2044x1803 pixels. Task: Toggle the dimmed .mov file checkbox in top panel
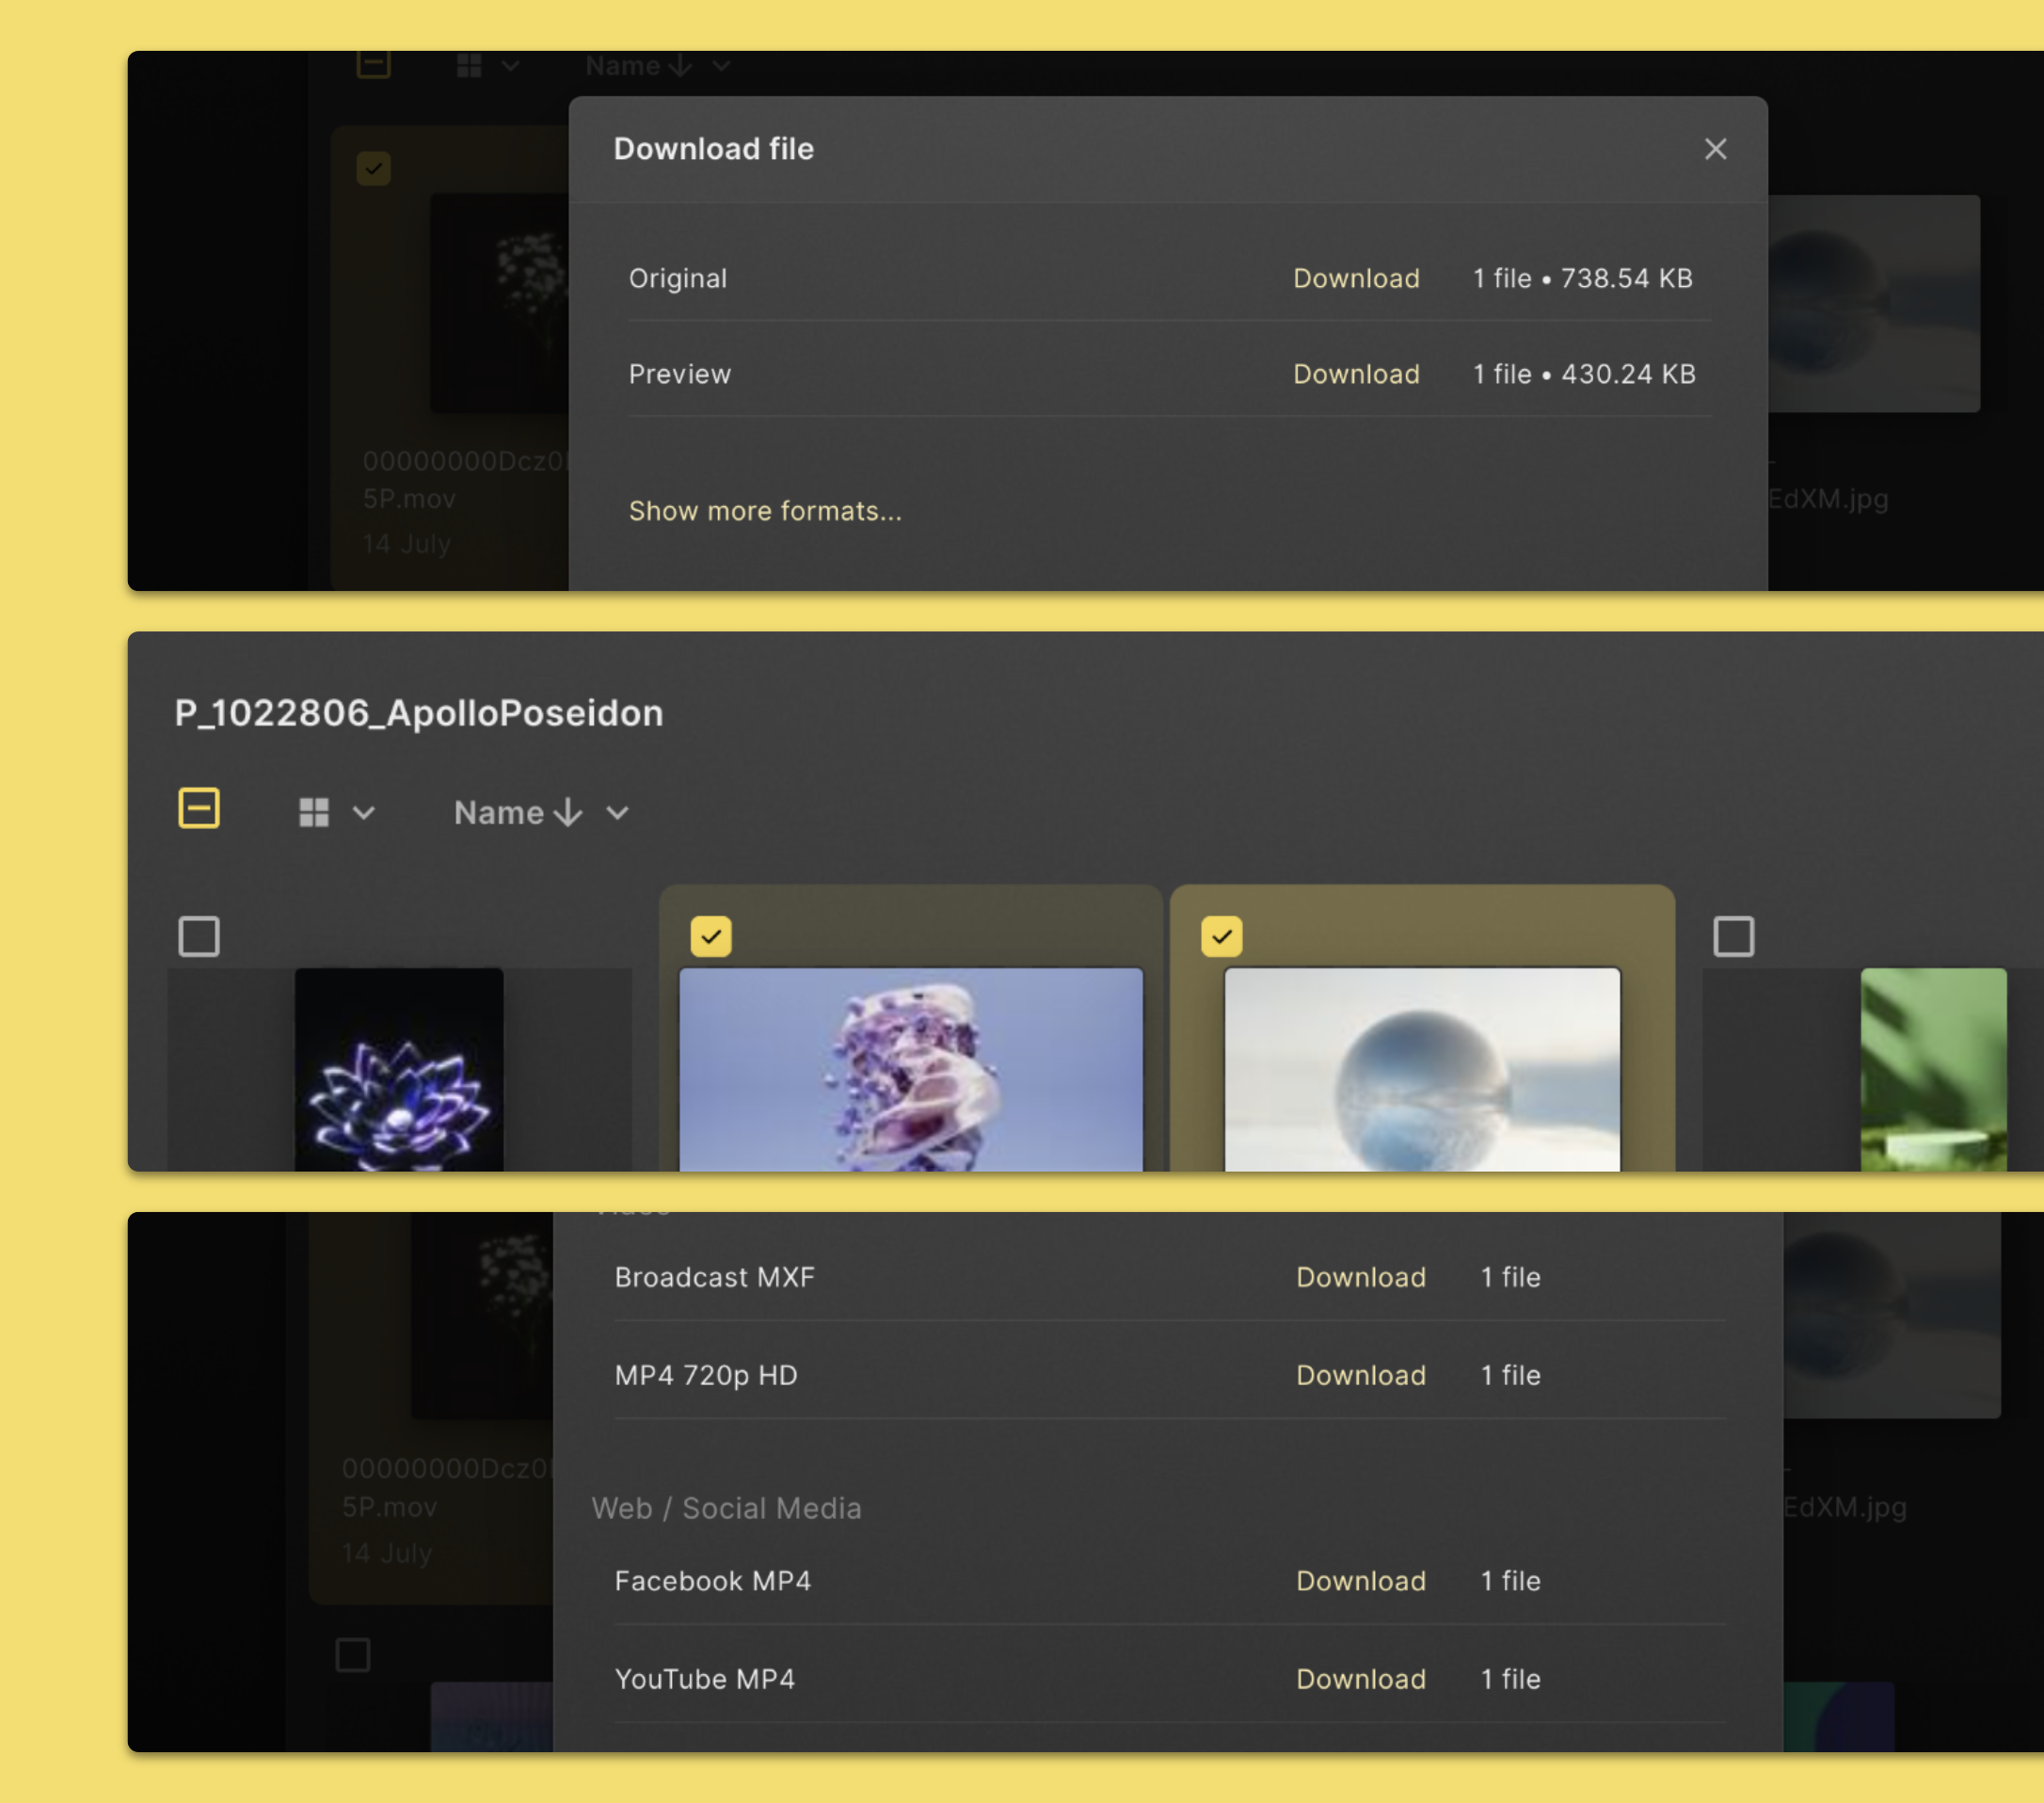[373, 168]
